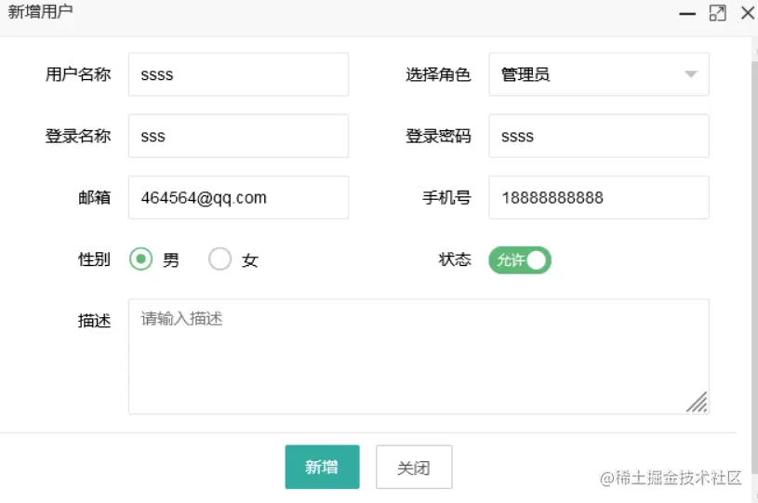Click the 描述 label
Screen dimensions: 758x503
[x=94, y=321]
